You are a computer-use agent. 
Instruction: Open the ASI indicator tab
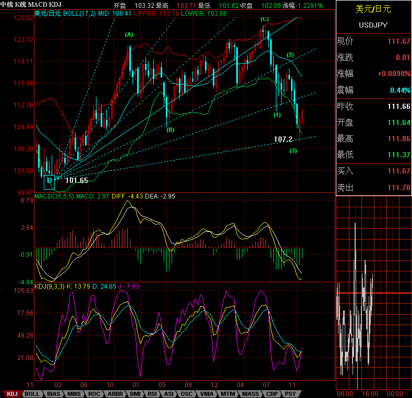tap(168, 394)
